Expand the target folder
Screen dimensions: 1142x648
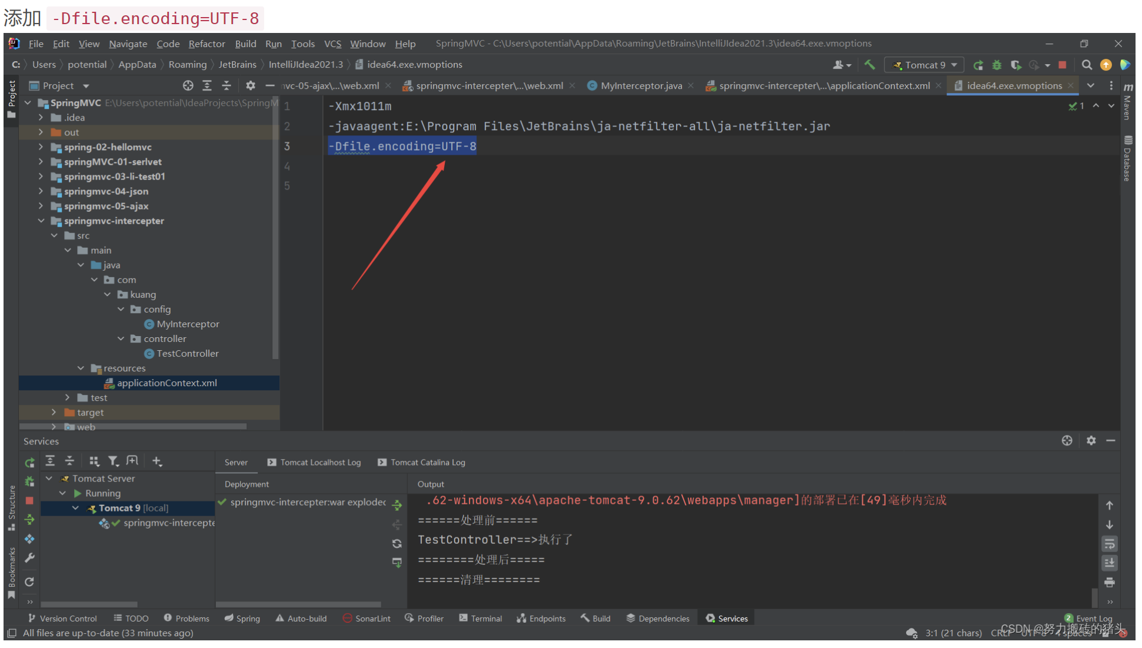coord(54,413)
